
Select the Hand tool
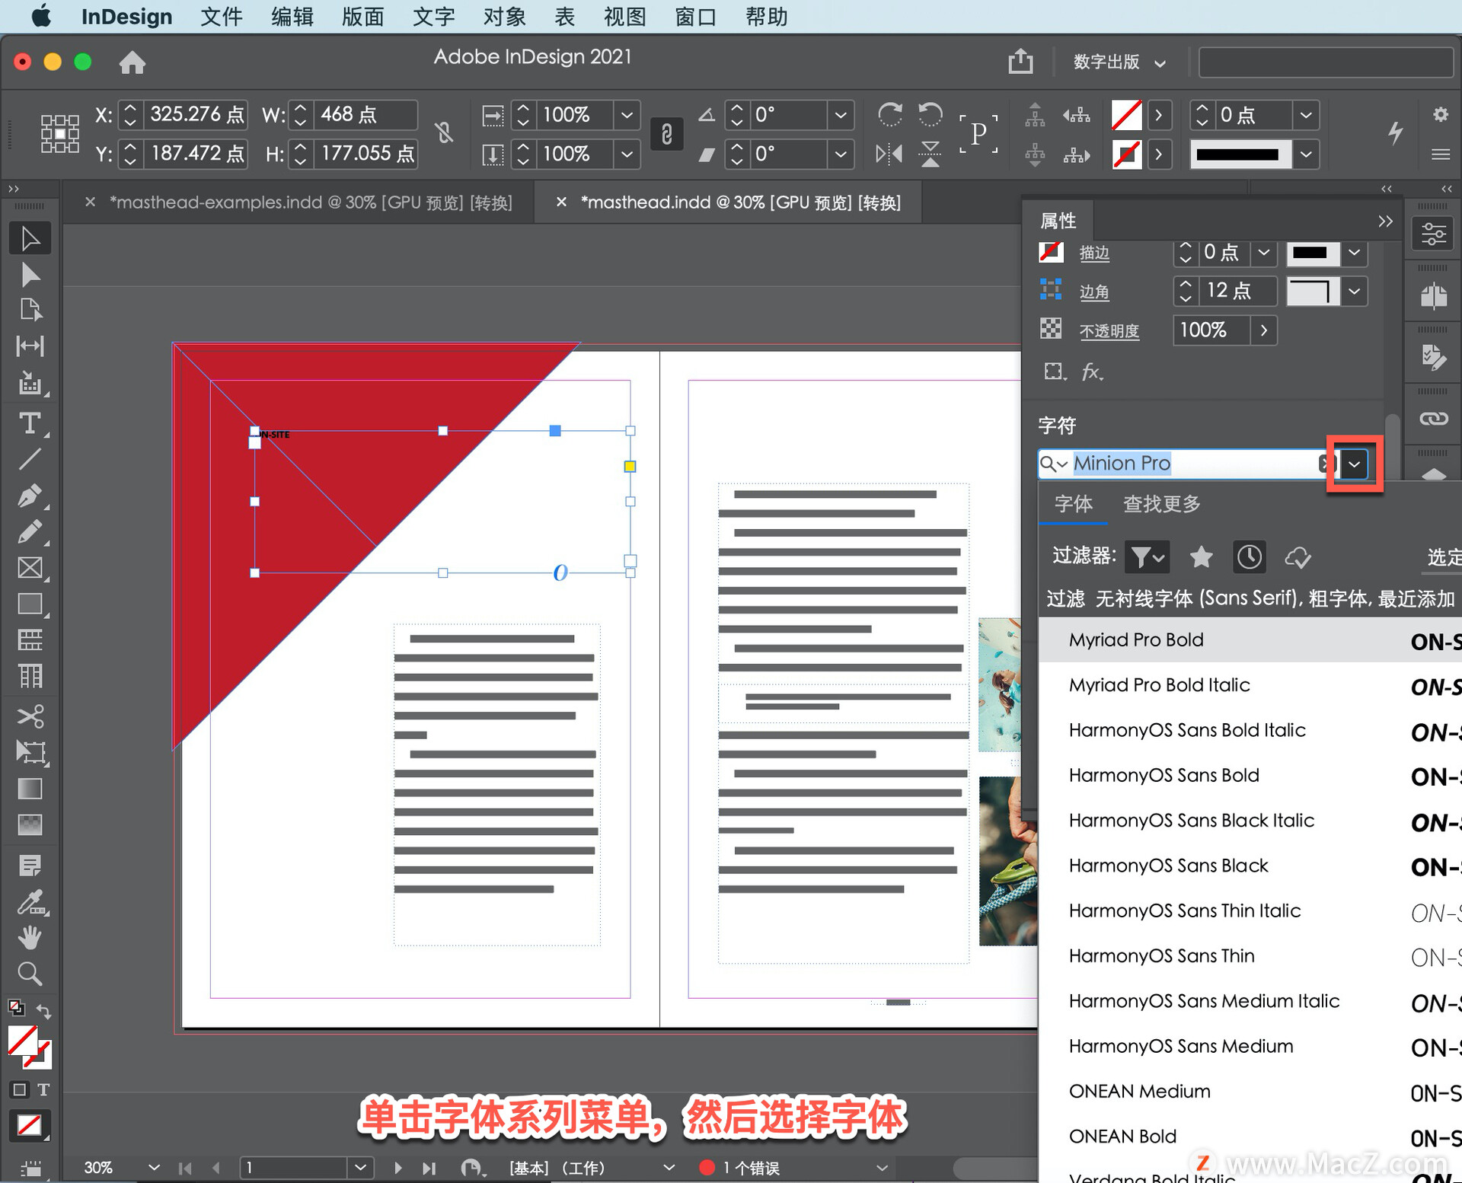point(30,938)
